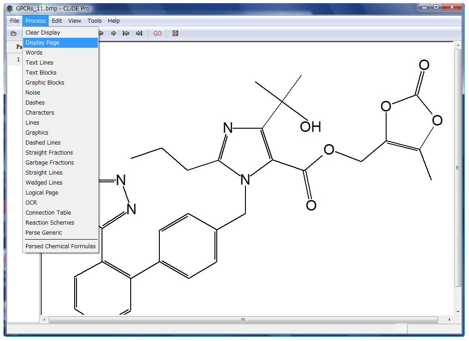This screenshot has width=469, height=341.
Task: Open file using the folder toolbar icon
Action: pyautogui.click(x=14, y=34)
